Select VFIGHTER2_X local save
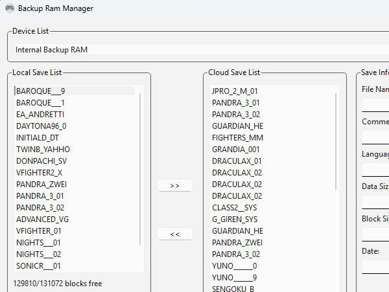 75,172
